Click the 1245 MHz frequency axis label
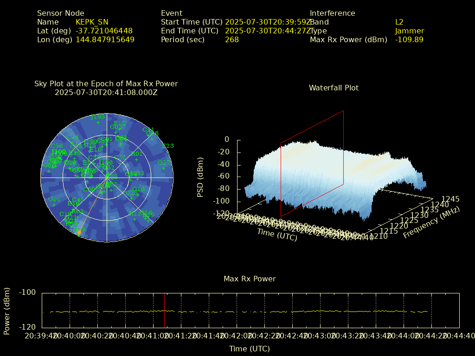The image size is (475, 356). 450,199
